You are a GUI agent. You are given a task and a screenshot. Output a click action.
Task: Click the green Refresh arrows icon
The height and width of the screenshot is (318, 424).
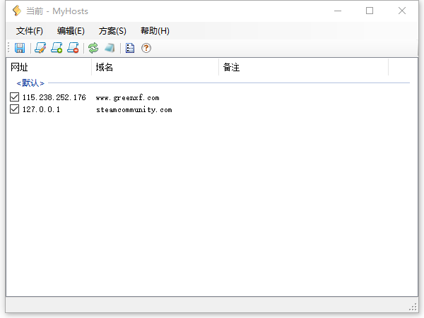93,48
